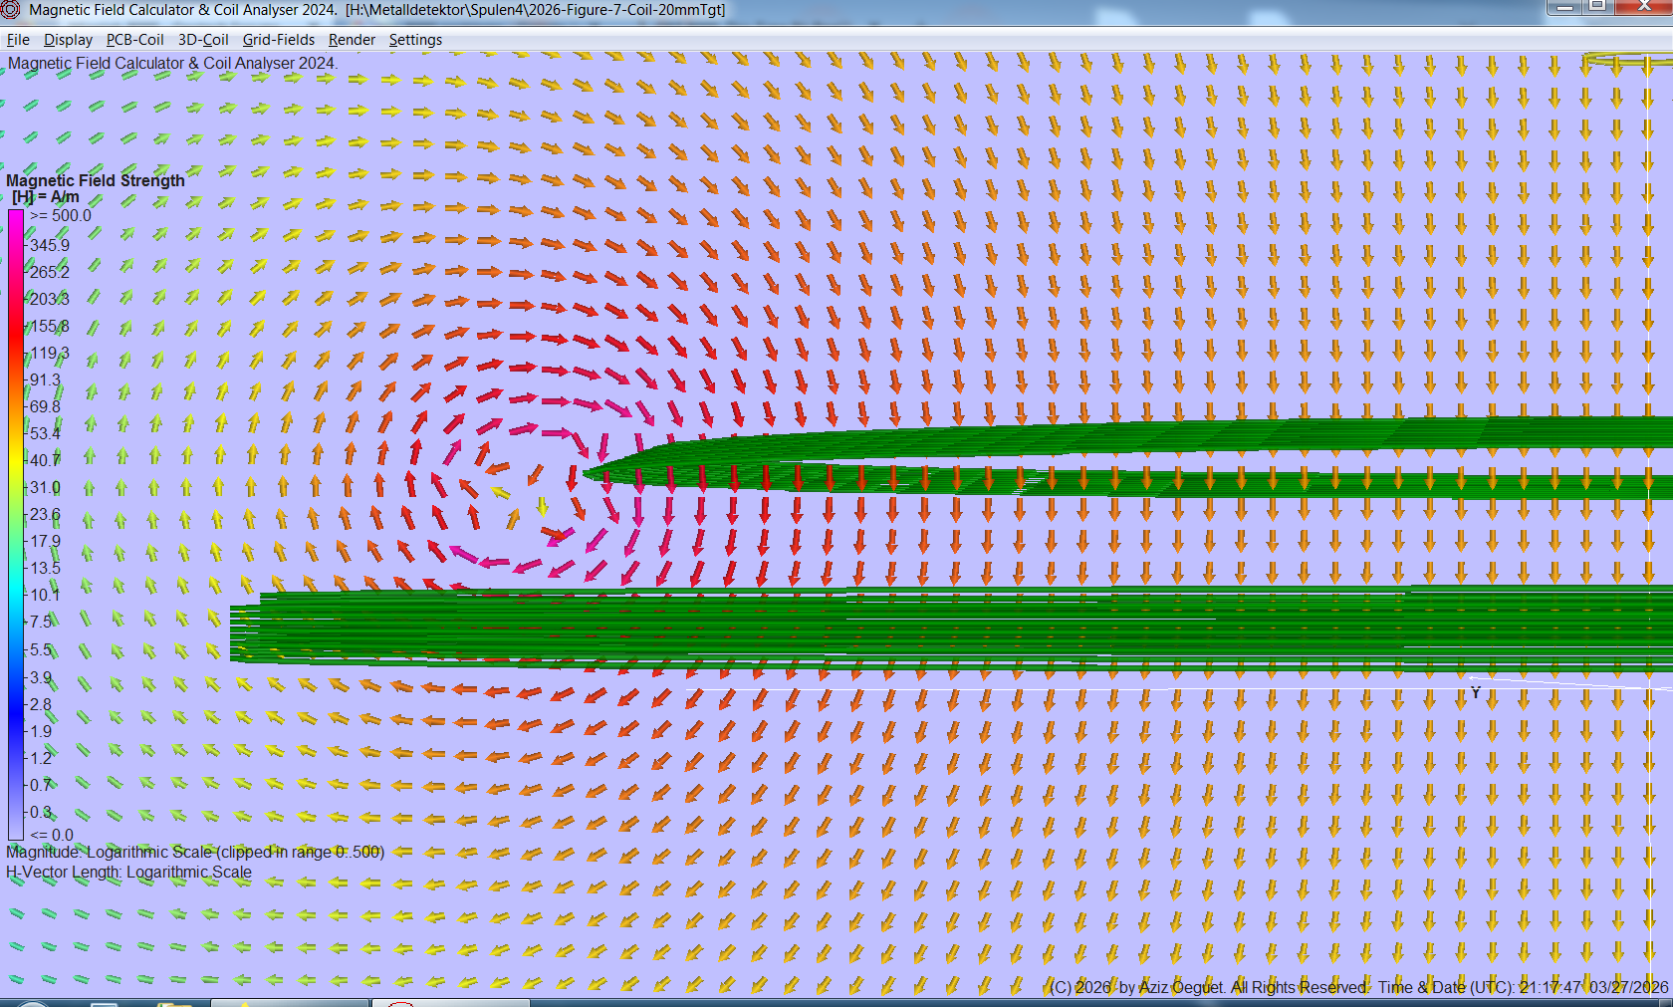Open the Display menu

coord(68,40)
